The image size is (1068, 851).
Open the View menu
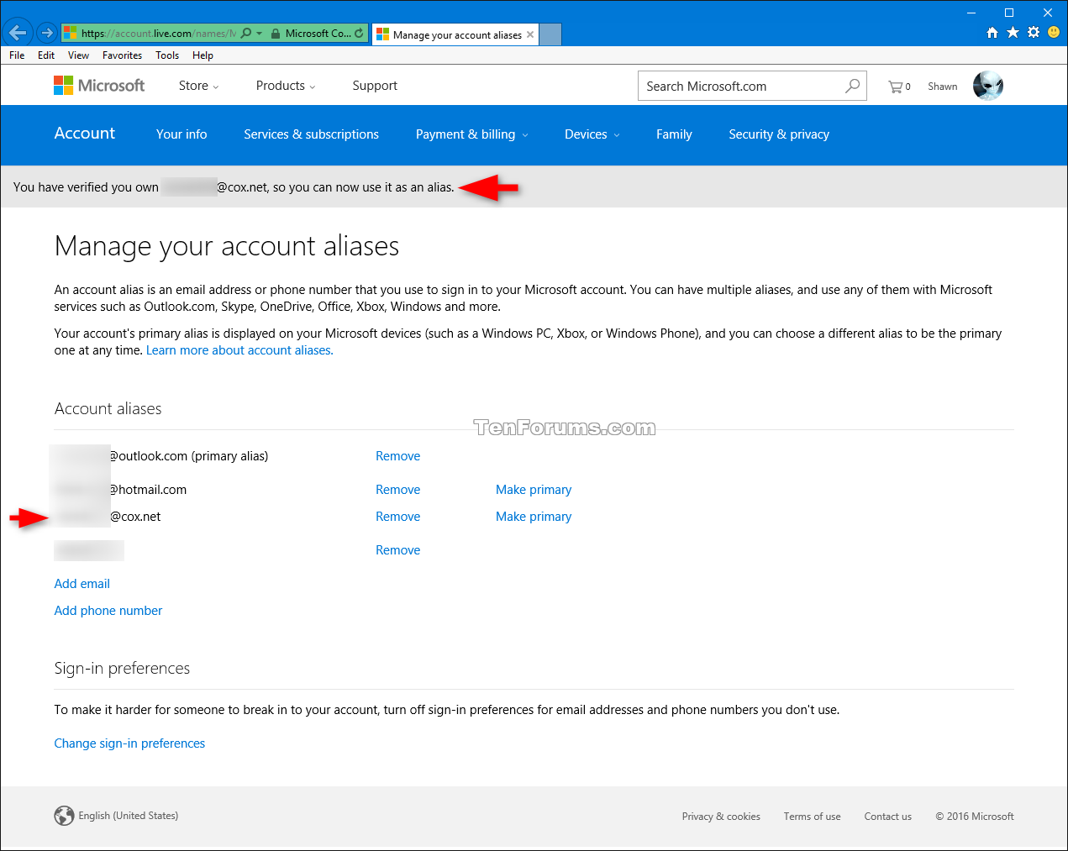point(78,55)
